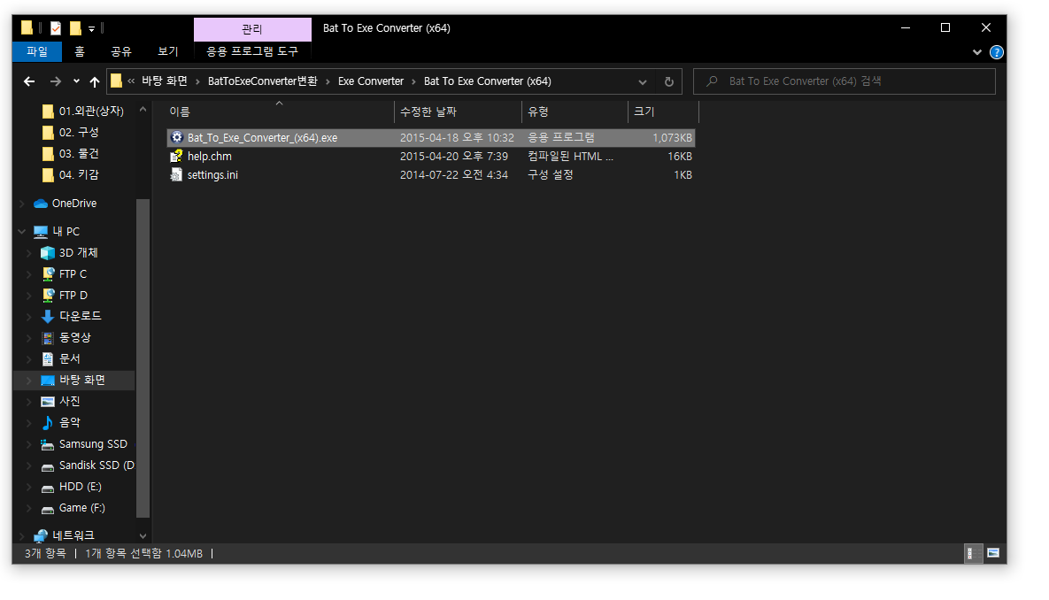The height and width of the screenshot is (600, 1049).
Task: Go forward with the right arrow
Action: 56,81
